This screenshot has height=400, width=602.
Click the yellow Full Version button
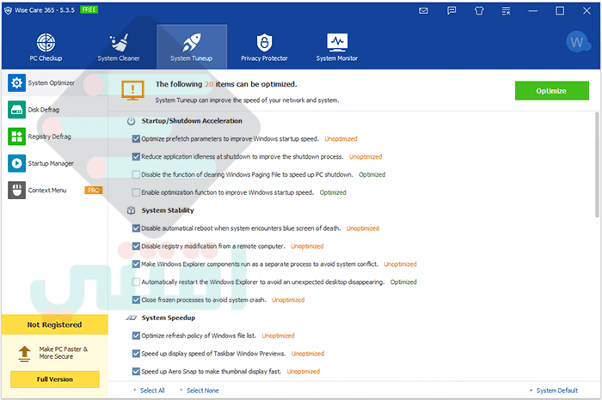click(x=55, y=379)
